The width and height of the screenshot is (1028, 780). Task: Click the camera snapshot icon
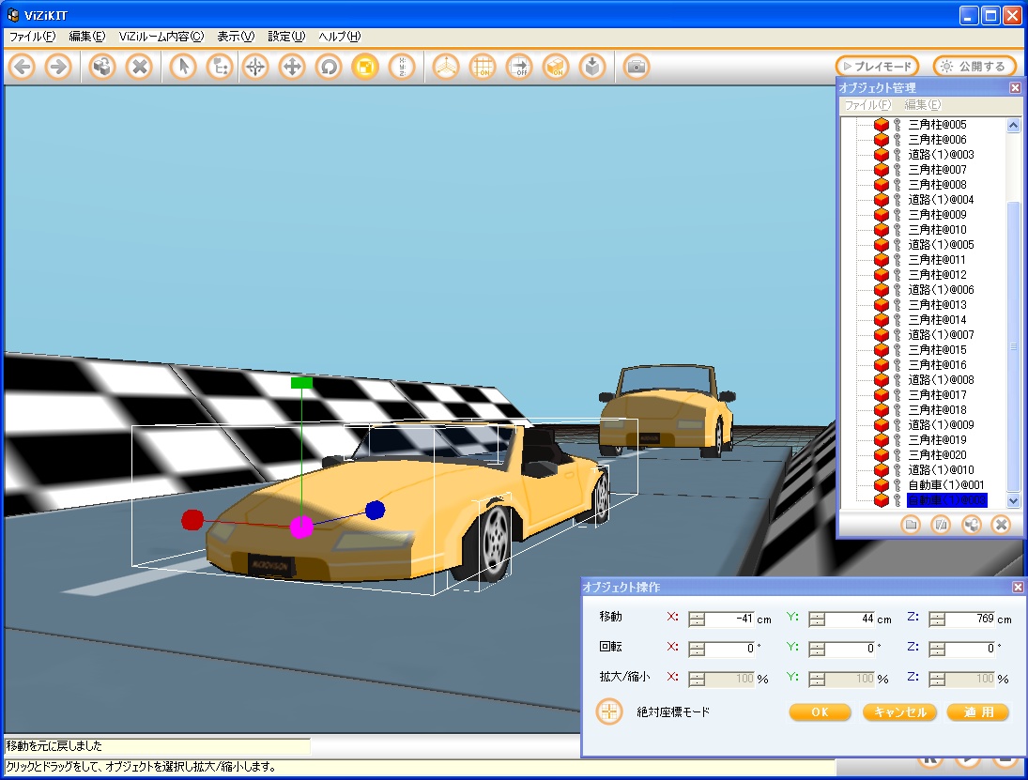pos(637,67)
